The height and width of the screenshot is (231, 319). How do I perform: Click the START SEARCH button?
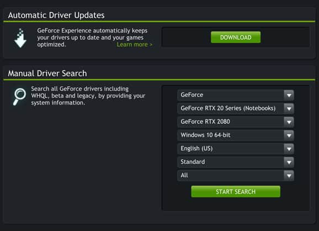click(236, 191)
